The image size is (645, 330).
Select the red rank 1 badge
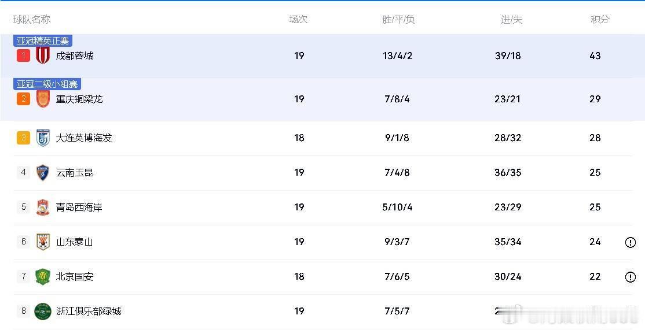23,55
